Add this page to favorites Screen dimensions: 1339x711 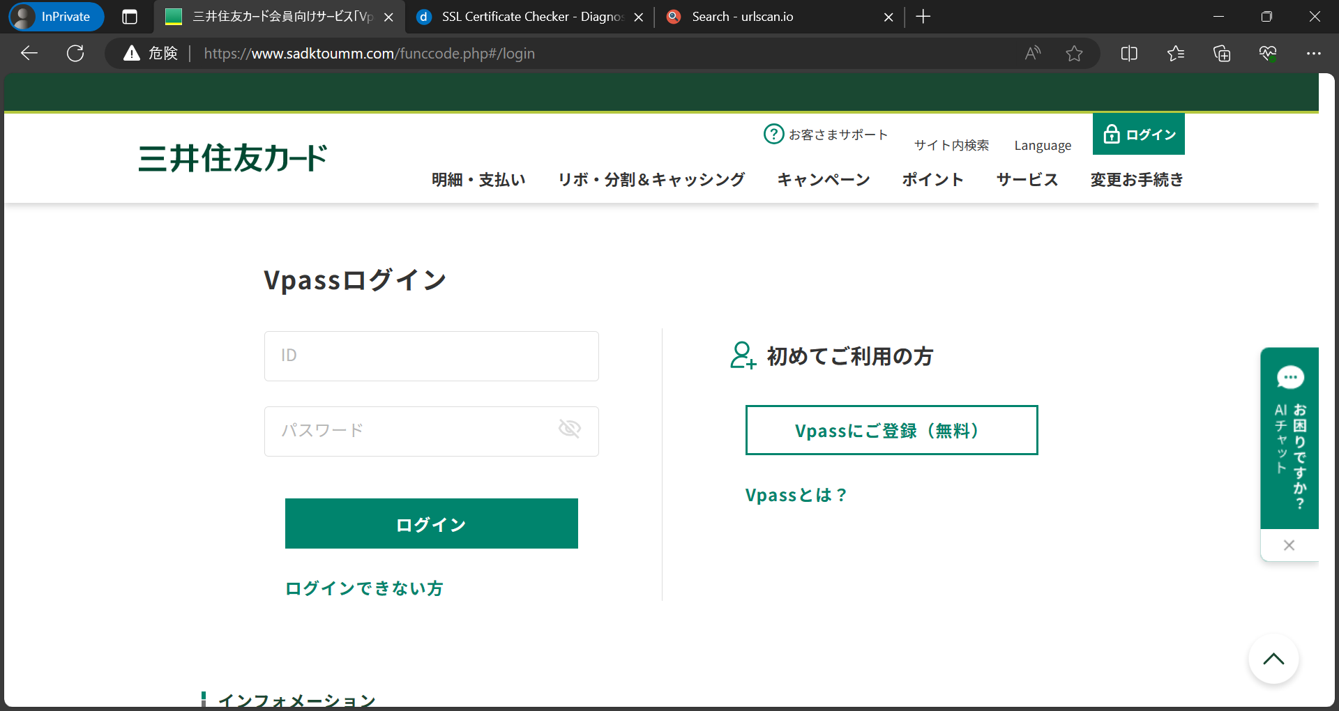tap(1074, 53)
